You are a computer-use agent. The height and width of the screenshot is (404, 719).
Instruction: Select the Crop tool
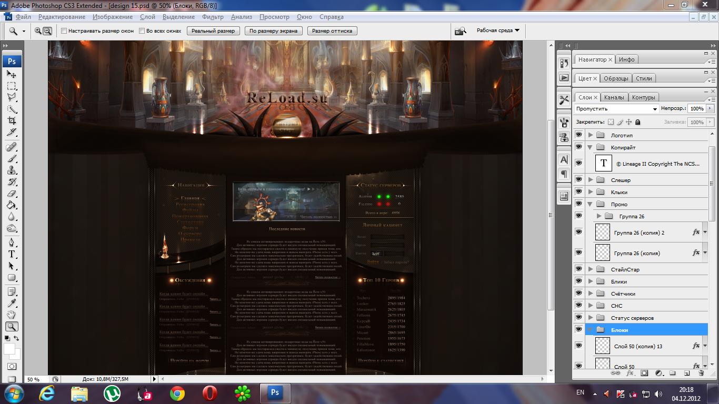[x=12, y=120]
